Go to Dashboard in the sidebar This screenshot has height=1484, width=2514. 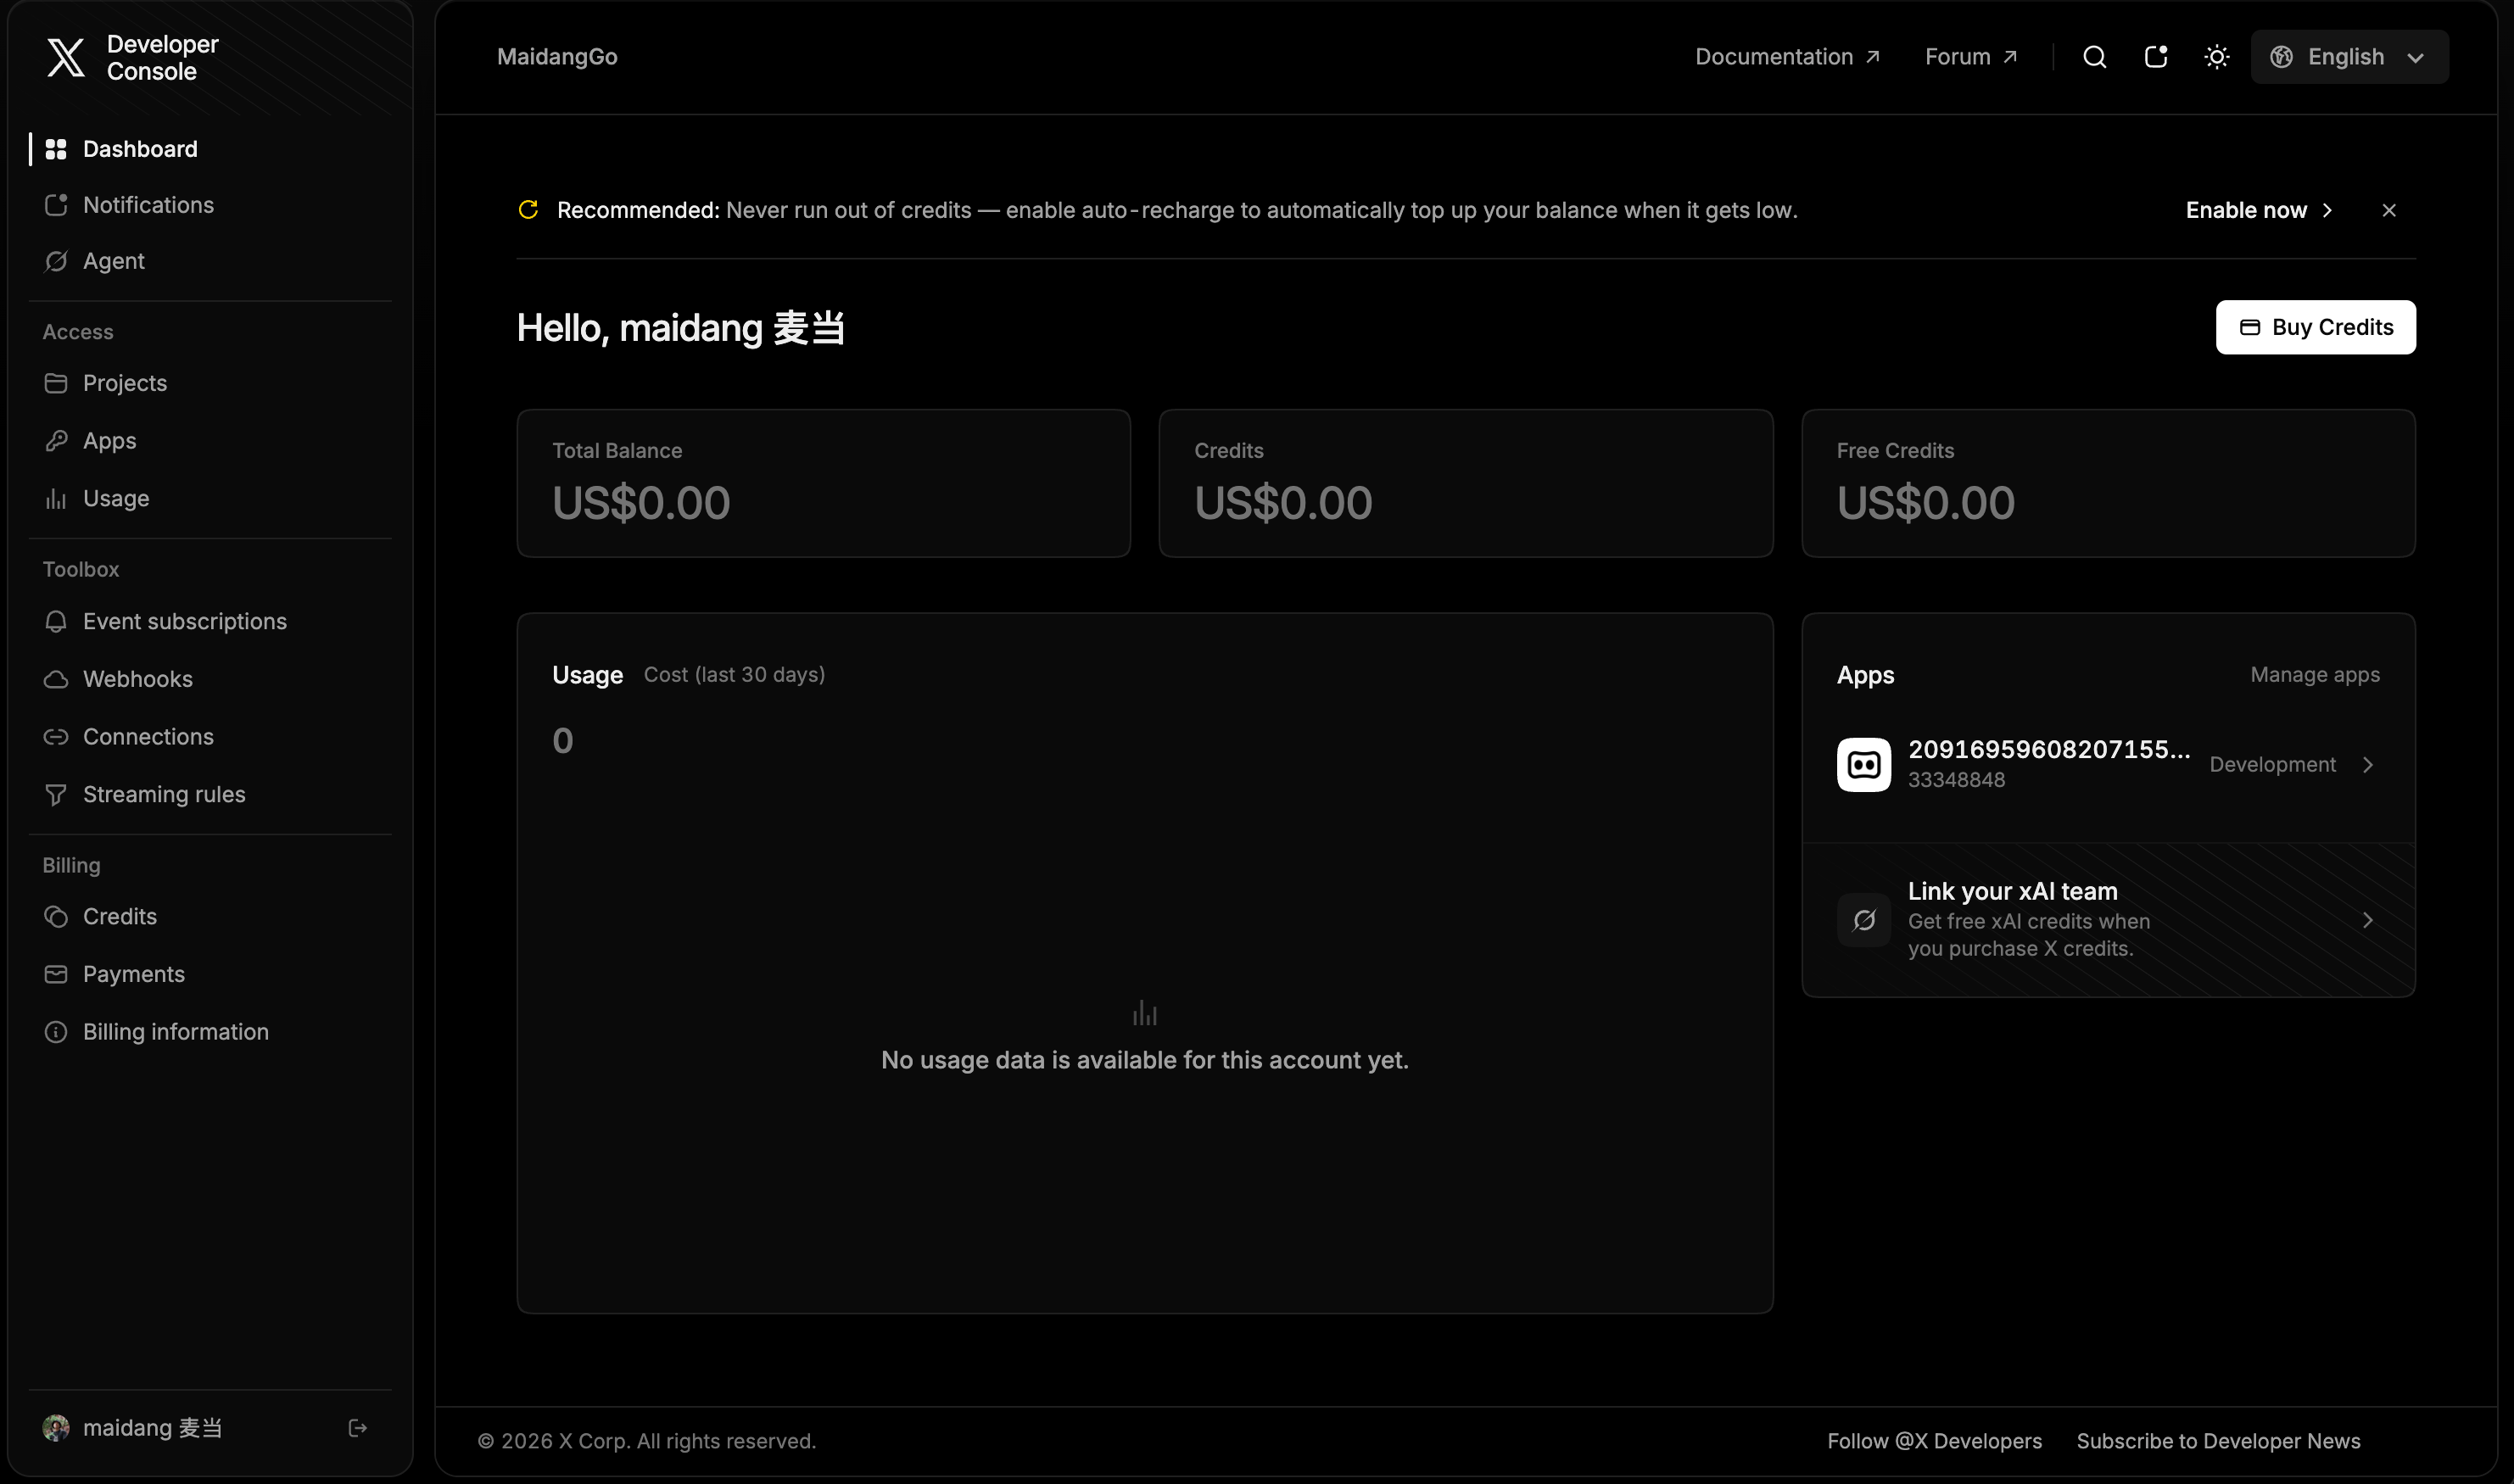tap(210, 149)
